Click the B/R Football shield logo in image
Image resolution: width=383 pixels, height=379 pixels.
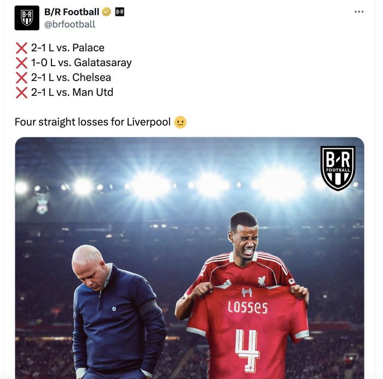coord(338,168)
